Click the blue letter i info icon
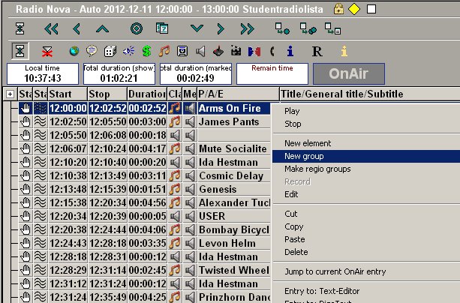Image resolution: width=460 pixels, height=303 pixels. click(290, 51)
